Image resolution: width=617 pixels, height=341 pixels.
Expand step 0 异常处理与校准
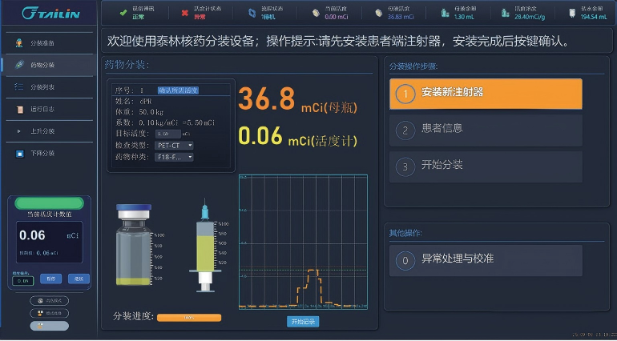[485, 259]
